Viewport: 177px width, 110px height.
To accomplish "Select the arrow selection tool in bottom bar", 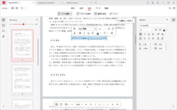I will point(56,104).
